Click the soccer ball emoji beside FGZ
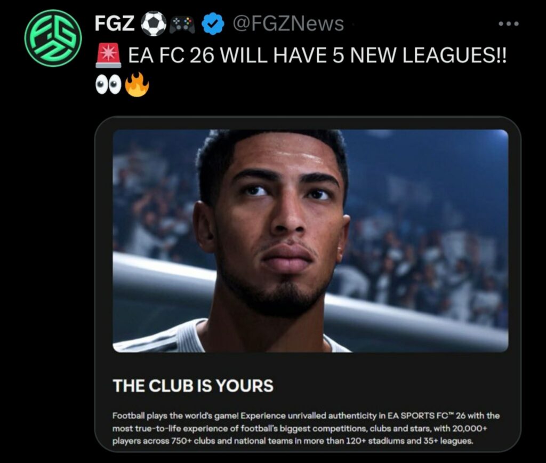The width and height of the screenshot is (546, 463). [x=153, y=23]
